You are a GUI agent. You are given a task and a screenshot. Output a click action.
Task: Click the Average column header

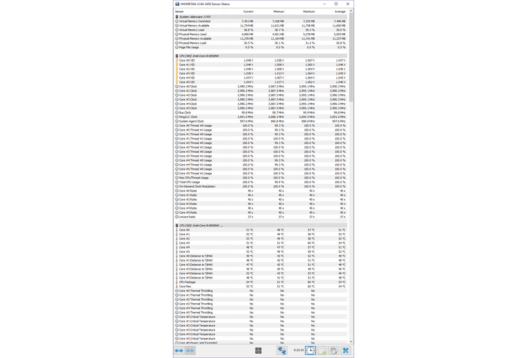(x=339, y=11)
